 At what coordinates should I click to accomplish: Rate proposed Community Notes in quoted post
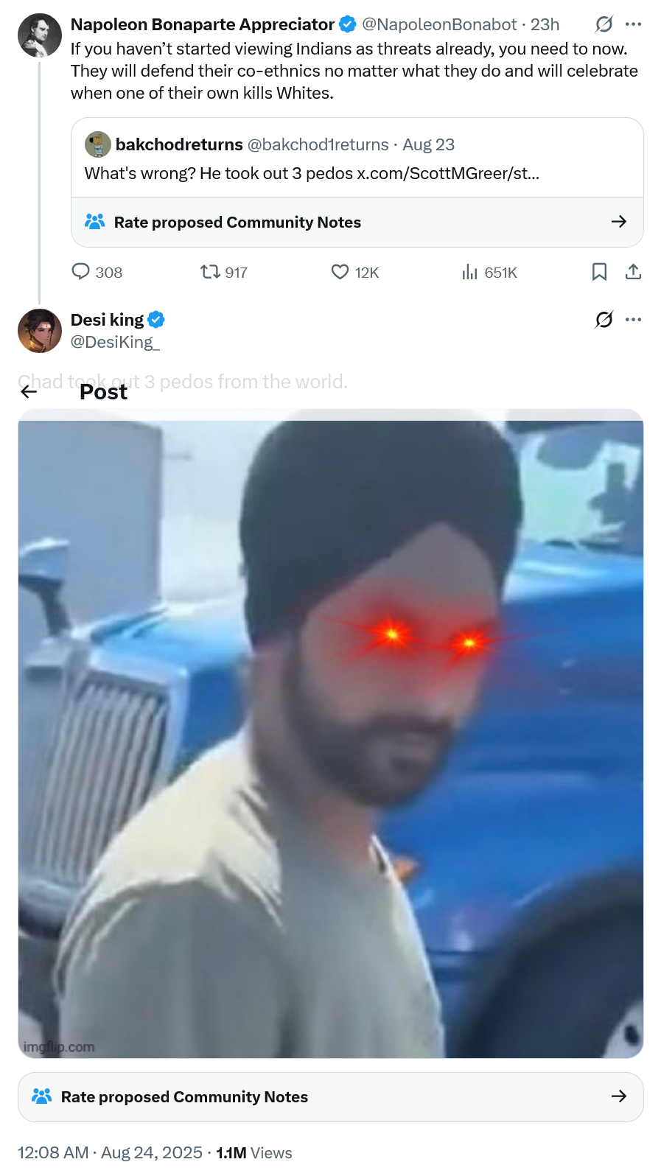[357, 222]
